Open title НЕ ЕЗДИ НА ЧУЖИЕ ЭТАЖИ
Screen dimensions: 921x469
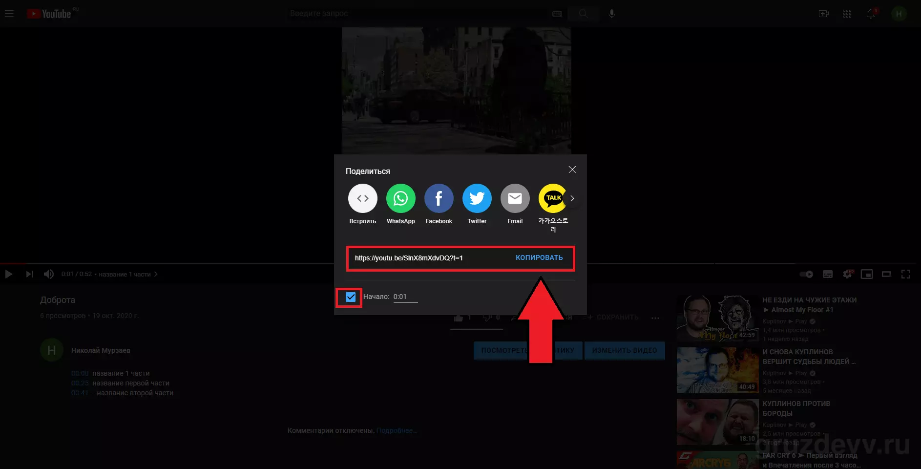tap(810, 305)
